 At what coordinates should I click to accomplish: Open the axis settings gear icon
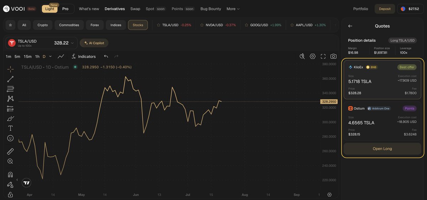[x=330, y=195]
